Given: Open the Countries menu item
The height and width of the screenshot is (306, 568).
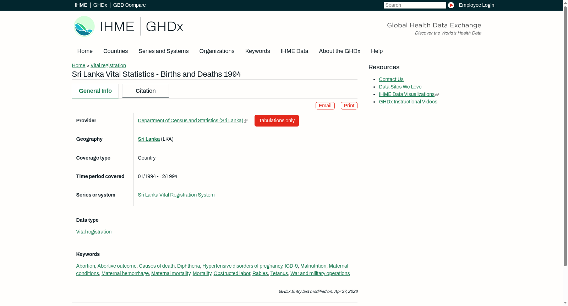Looking at the screenshot, I should pos(115,51).
